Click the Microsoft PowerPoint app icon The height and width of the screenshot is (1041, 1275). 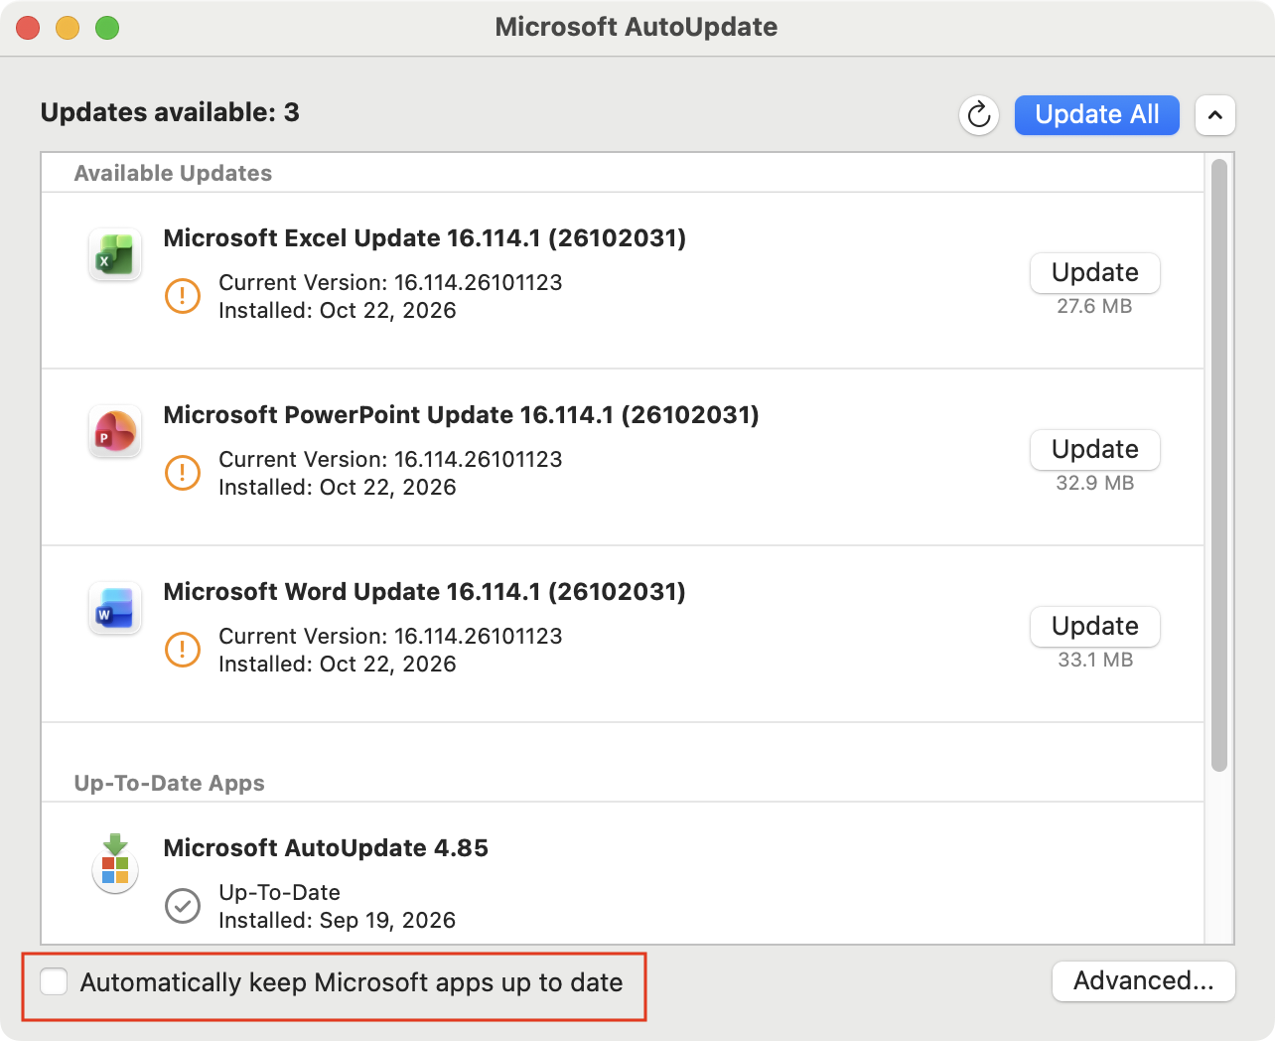click(115, 432)
